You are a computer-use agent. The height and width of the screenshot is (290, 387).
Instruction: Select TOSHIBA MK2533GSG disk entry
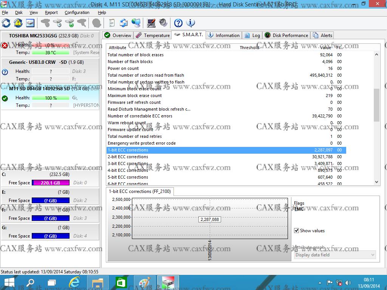tap(50, 44)
